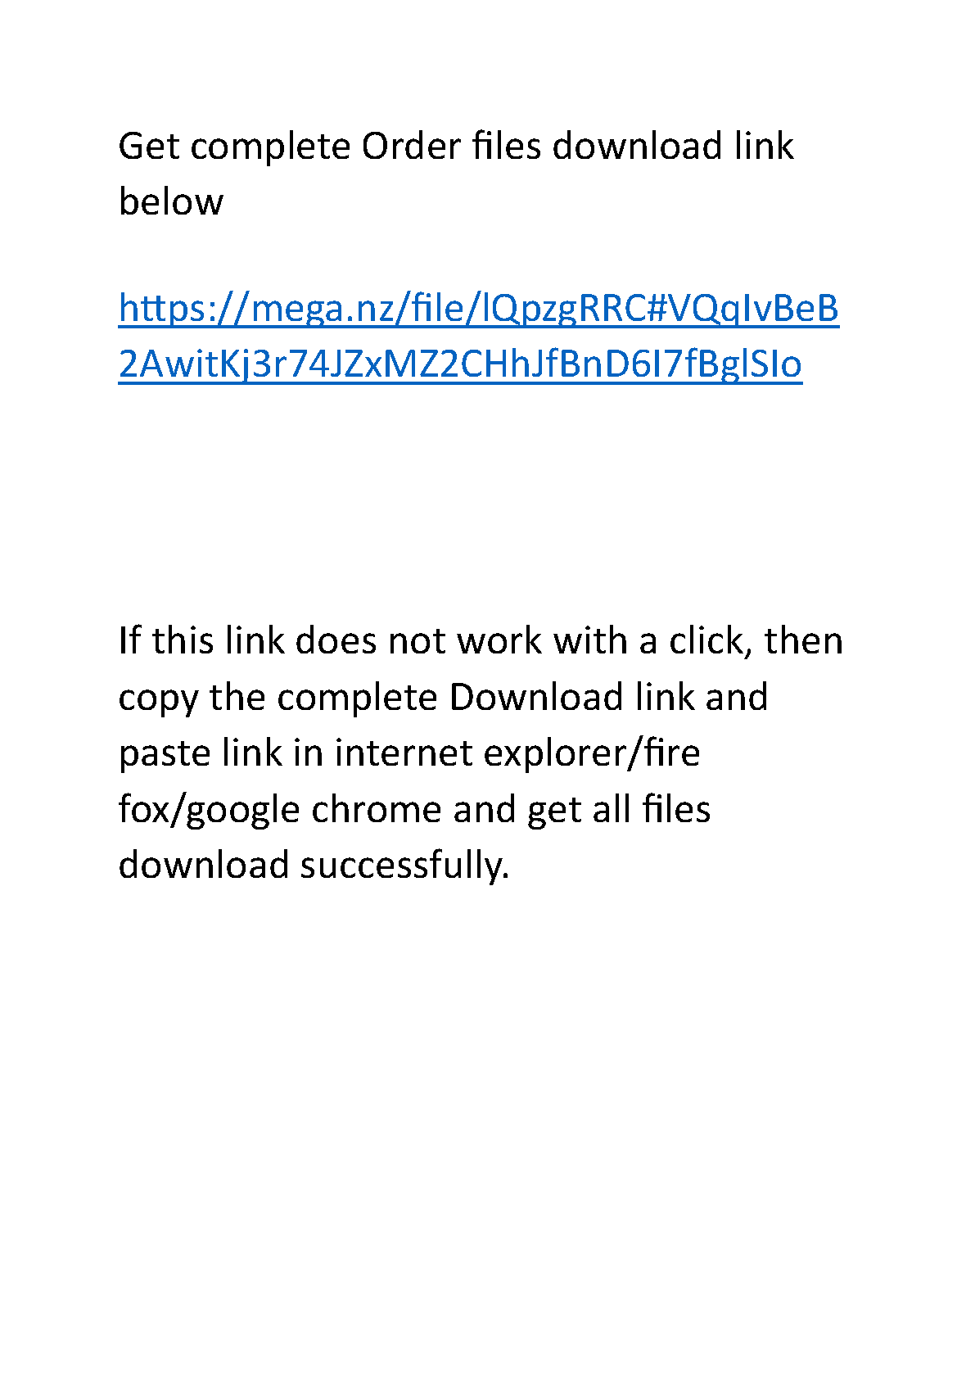Click the word 'Get' at heading start
This screenshot has width=975, height=1379.
149,147
